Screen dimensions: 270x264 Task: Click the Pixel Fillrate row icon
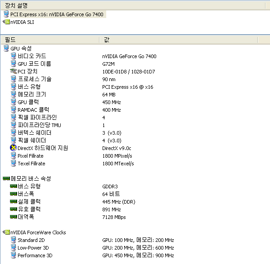13,155
